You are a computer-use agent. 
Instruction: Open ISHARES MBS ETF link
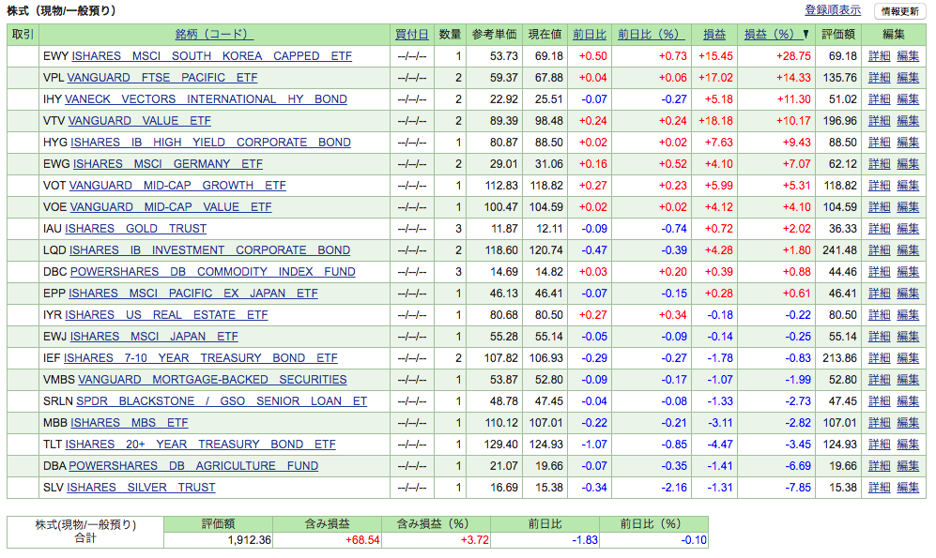[x=130, y=423]
